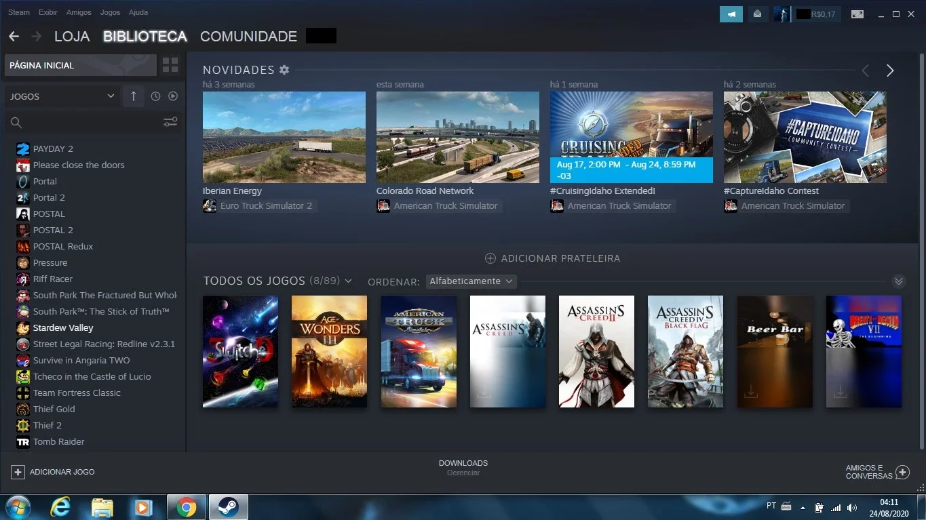Viewport: 926px width, 520px height.
Task: Open the American Truck Simulator tag under Colorado Road Network
Action: [438, 205]
